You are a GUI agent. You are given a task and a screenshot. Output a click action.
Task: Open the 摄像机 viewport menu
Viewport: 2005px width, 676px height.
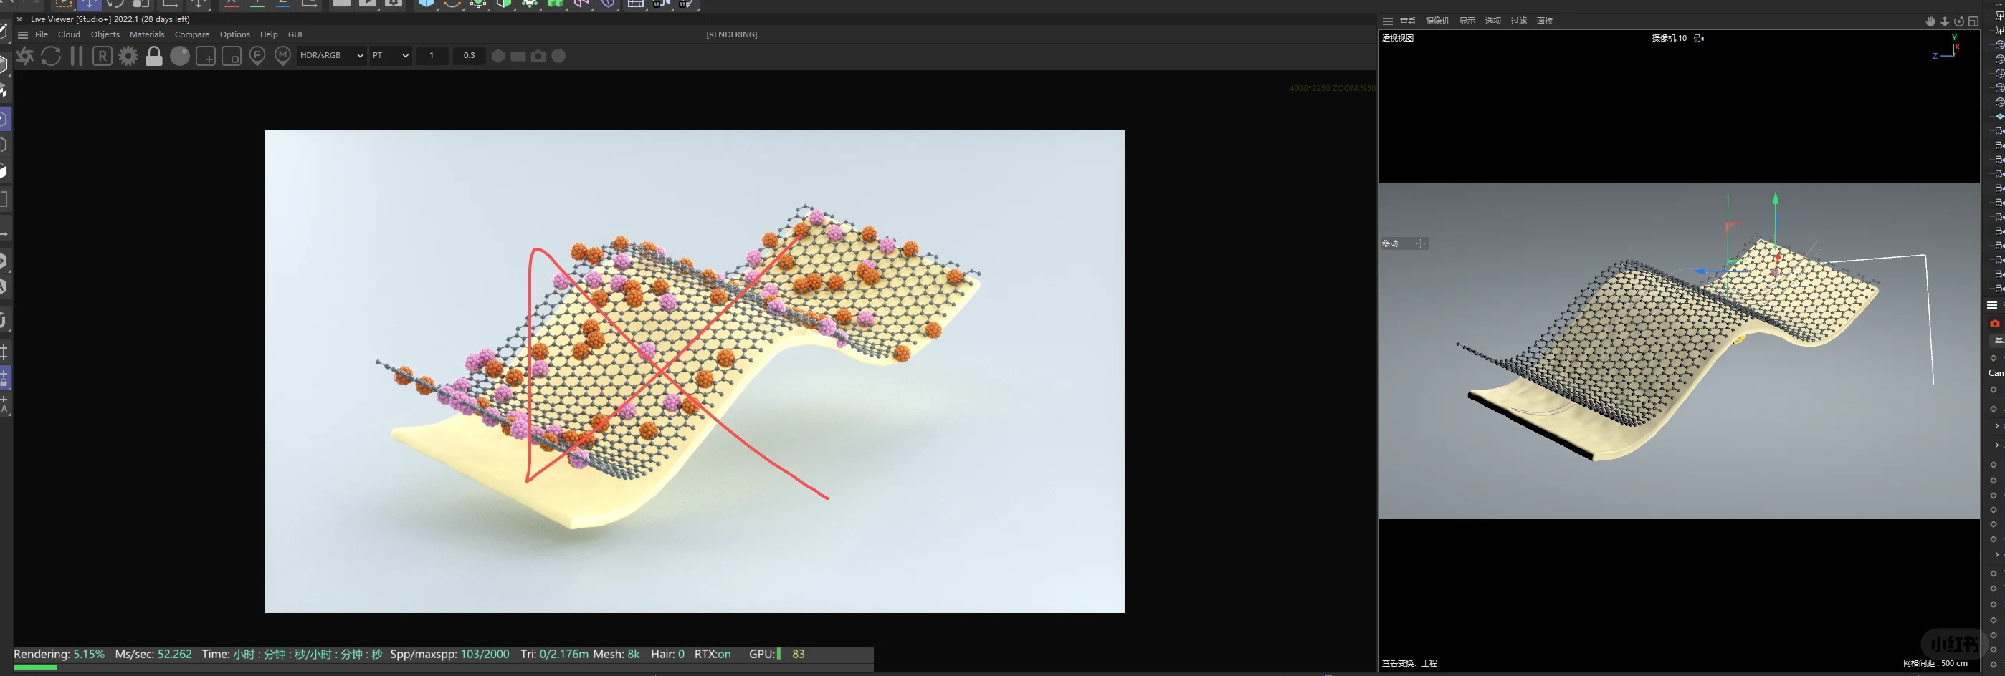[1437, 21]
